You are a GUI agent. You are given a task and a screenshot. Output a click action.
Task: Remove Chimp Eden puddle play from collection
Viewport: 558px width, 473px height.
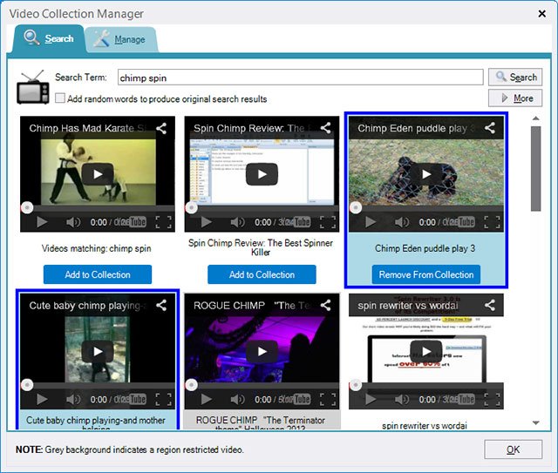click(426, 274)
